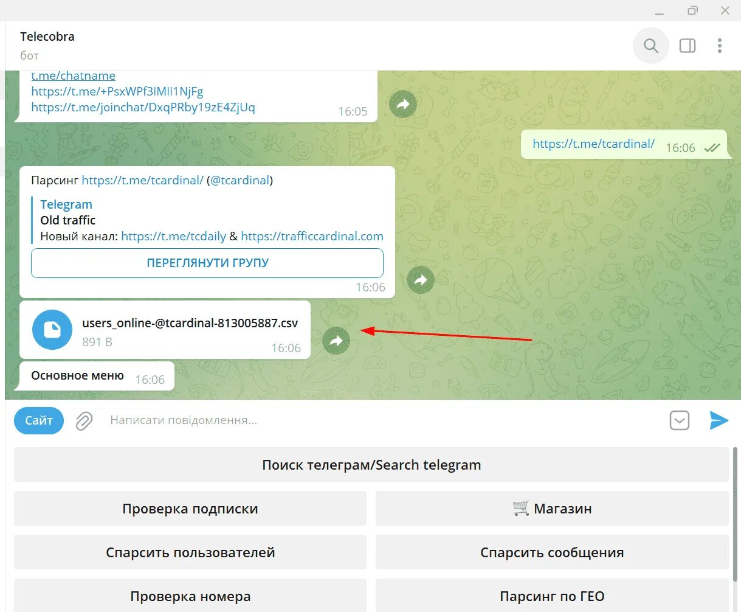Click the Сайт bot menu button
The height and width of the screenshot is (612, 741).
(39, 420)
